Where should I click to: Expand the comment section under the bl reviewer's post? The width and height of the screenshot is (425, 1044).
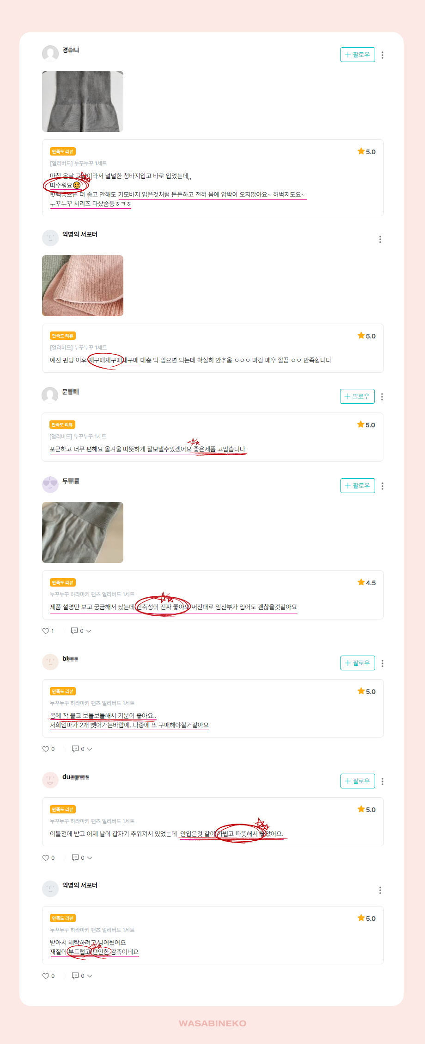(x=90, y=749)
